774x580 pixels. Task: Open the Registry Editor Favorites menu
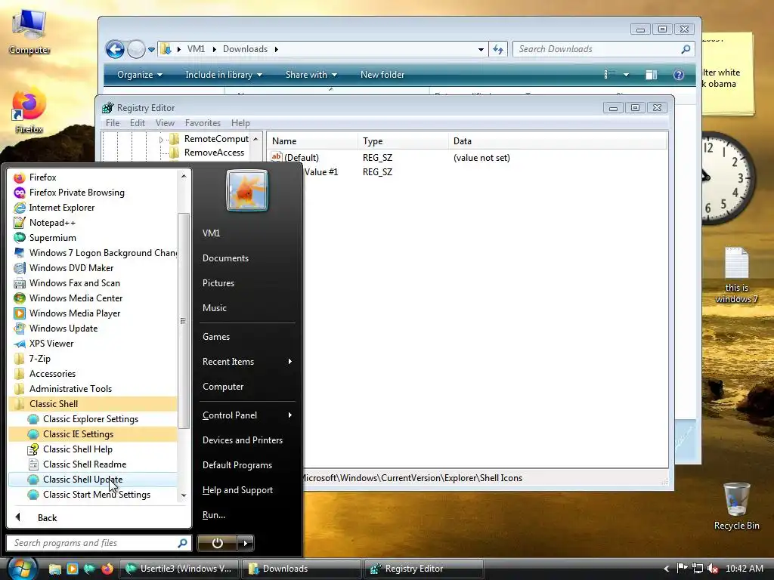click(x=203, y=123)
